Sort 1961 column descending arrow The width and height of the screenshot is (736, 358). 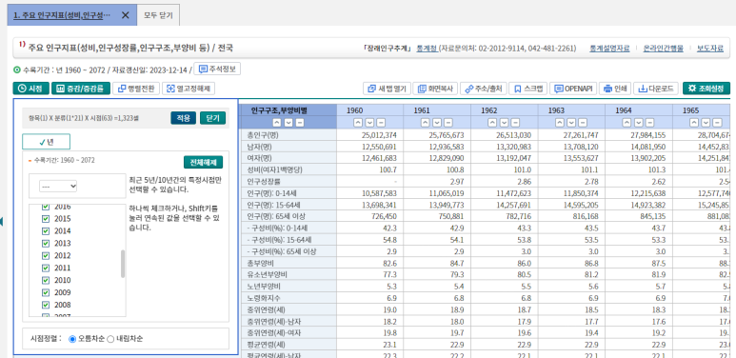coord(436,123)
